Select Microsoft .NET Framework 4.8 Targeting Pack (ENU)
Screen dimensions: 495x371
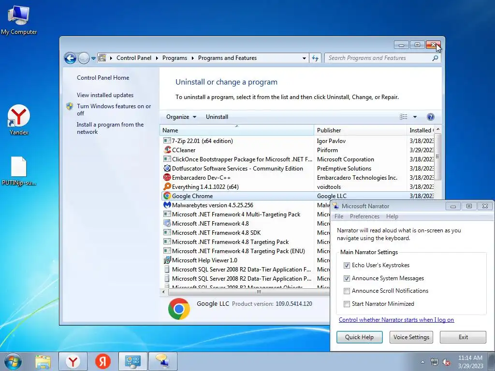[x=238, y=251]
